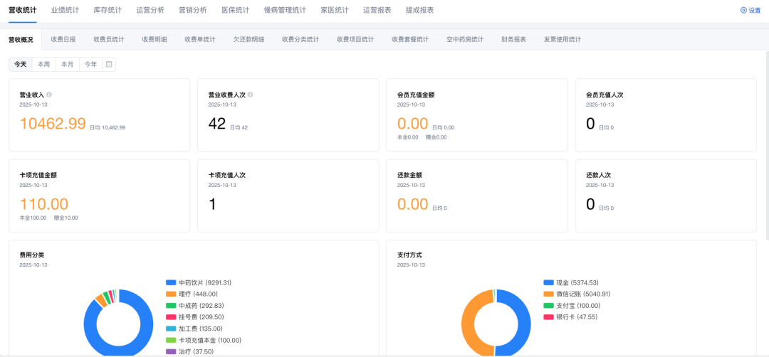Open the 慢病管理统计 section

[x=285, y=10]
